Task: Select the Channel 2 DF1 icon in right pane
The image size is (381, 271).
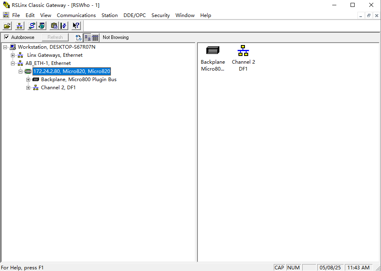Action: 243,50
